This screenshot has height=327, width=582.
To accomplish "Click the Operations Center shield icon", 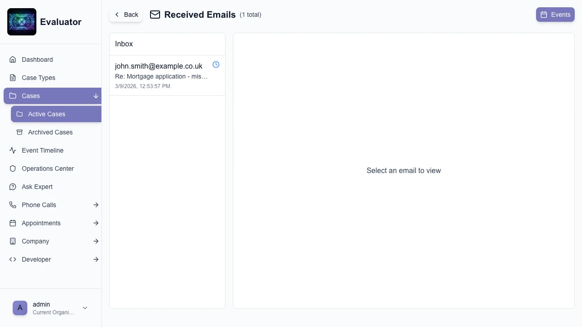I will tap(13, 168).
